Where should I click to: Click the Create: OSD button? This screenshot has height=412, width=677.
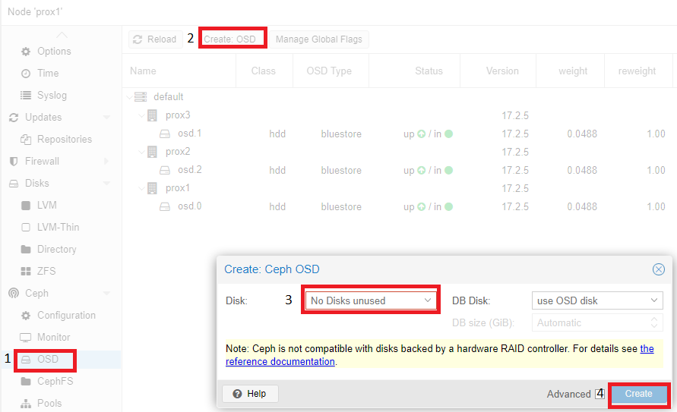click(x=233, y=39)
